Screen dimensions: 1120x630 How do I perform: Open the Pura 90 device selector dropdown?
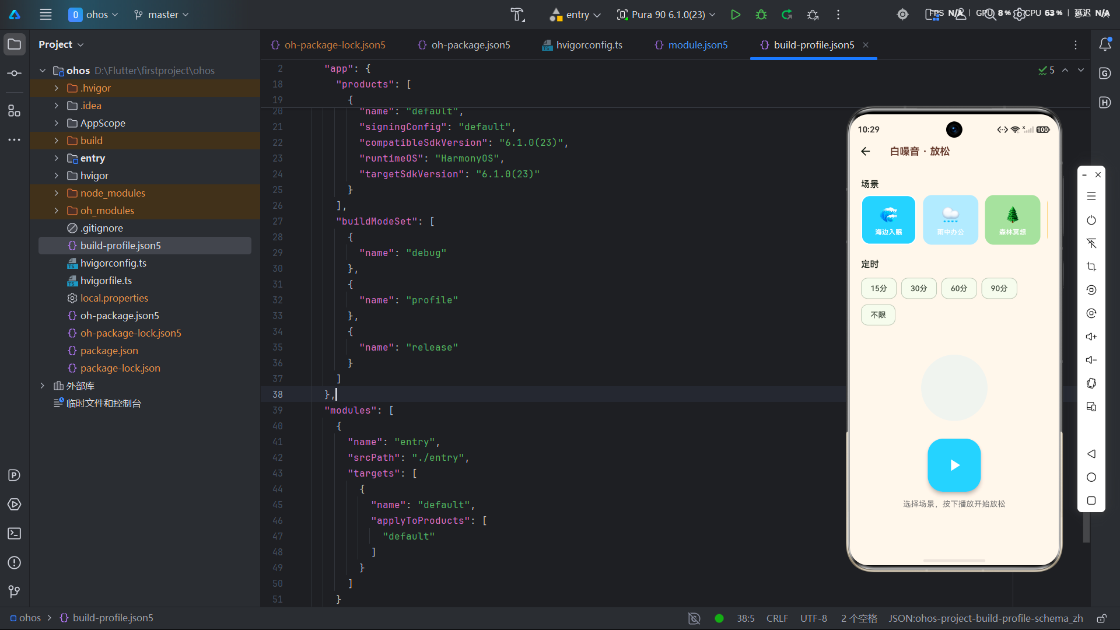666,15
